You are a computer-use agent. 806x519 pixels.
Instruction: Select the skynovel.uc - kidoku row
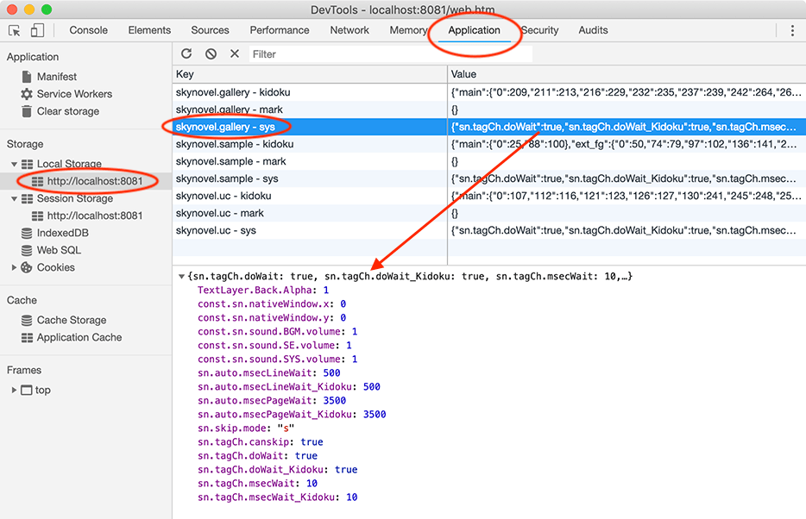[488, 196]
